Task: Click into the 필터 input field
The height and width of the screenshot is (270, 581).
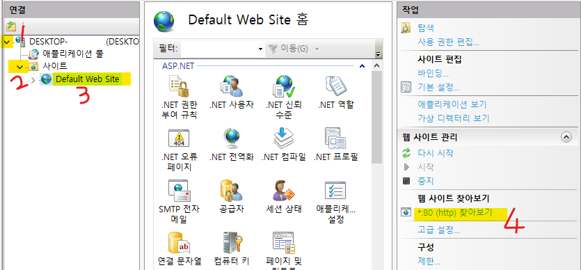Action: click(x=218, y=49)
